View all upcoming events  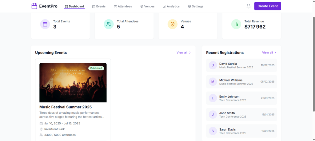point(184,53)
